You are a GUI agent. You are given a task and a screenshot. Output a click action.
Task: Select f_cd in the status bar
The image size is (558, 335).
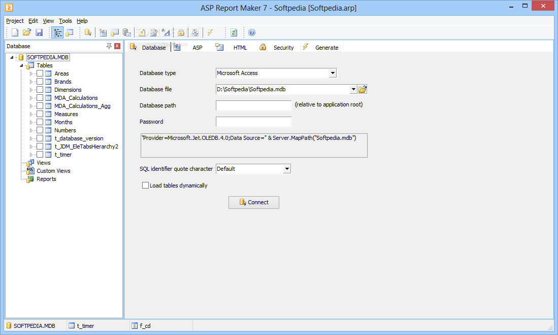[x=145, y=326]
